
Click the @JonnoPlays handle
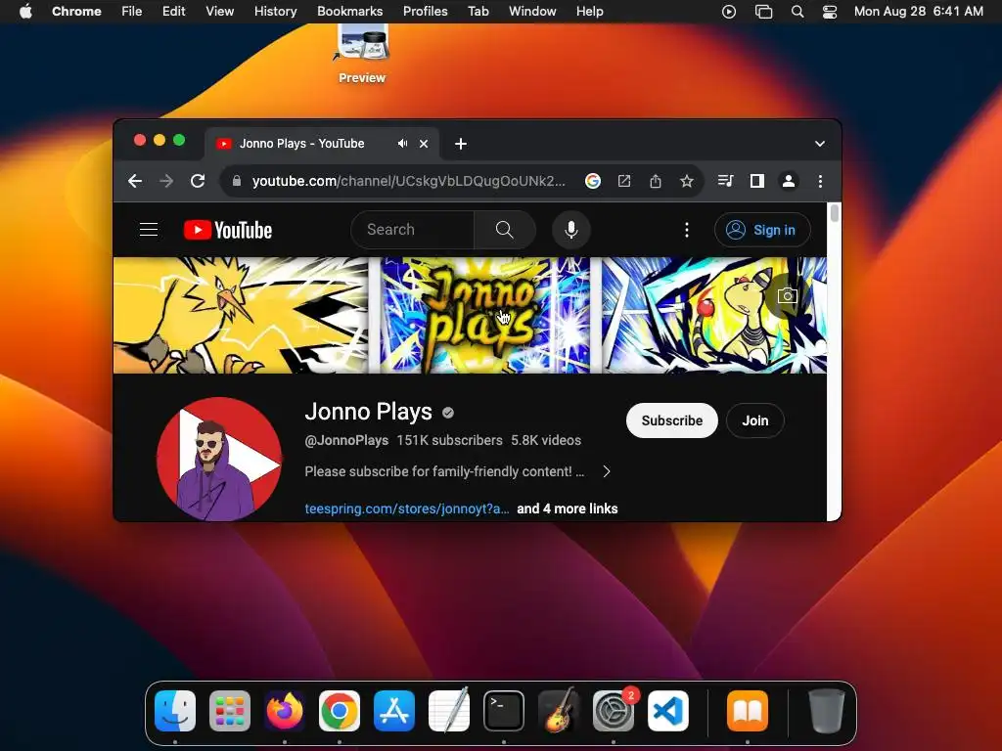coord(346,441)
